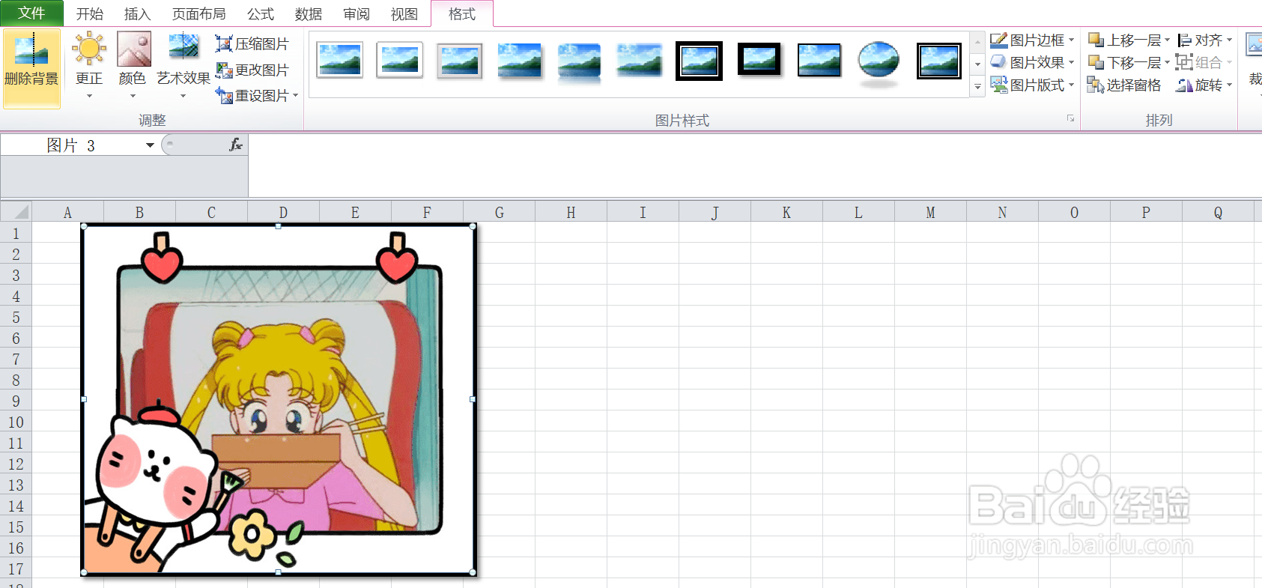
Task: Expand the 重设图片 dropdown arrow
Action: [296, 96]
